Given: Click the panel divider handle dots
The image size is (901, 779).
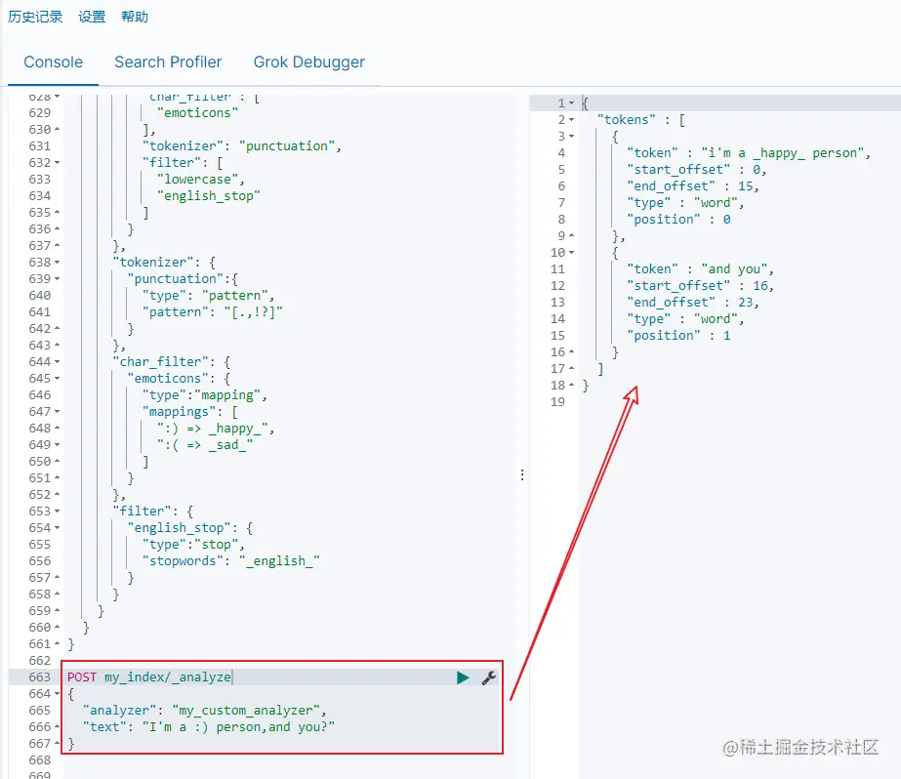Looking at the screenshot, I should pos(521,474).
